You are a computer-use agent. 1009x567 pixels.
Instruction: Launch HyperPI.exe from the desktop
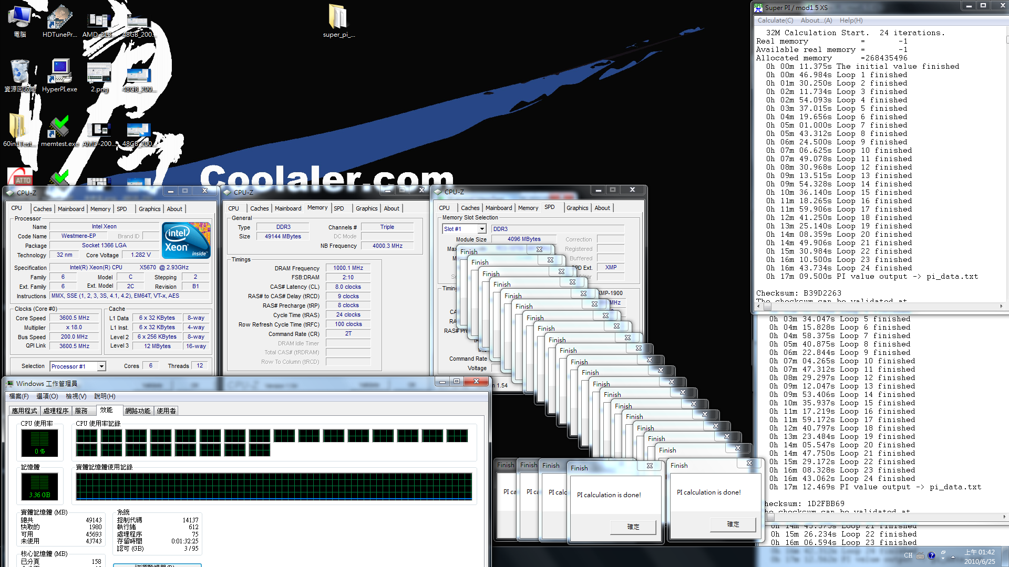(x=59, y=76)
